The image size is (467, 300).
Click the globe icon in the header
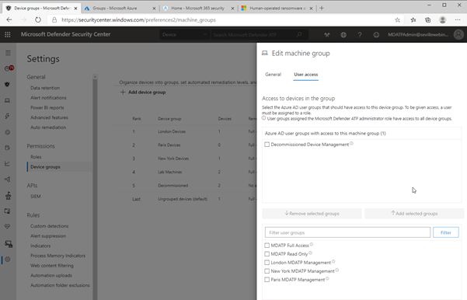pos(343,35)
